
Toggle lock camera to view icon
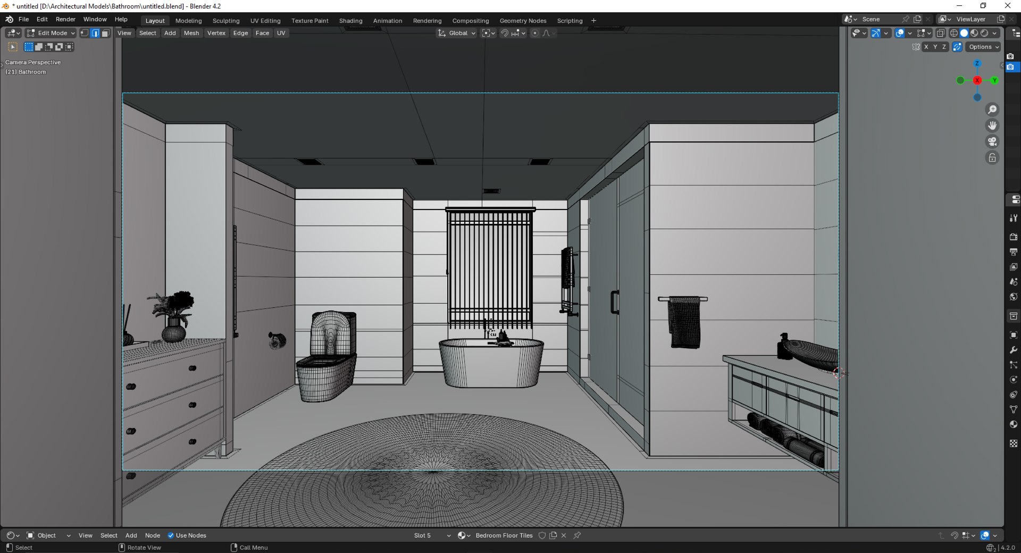pos(992,157)
